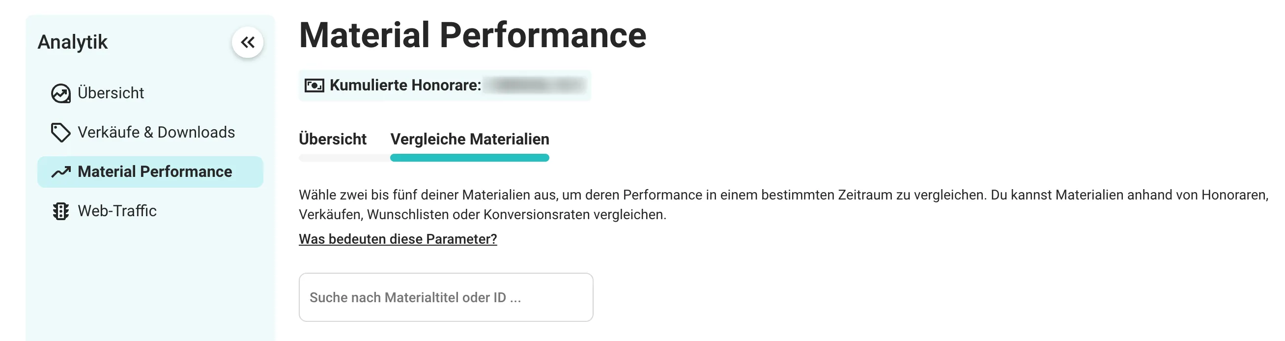Focus the Materialtitel oder ID search field
The width and height of the screenshot is (1285, 341).
446,297
